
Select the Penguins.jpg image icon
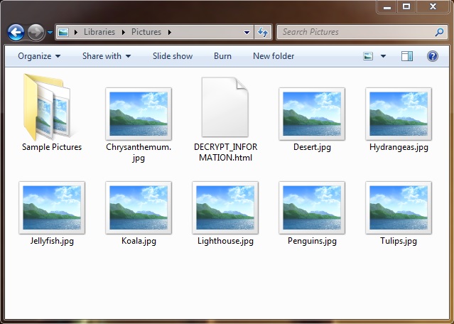click(312, 207)
